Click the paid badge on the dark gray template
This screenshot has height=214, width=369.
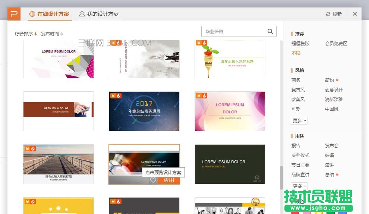pyautogui.click(x=116, y=202)
